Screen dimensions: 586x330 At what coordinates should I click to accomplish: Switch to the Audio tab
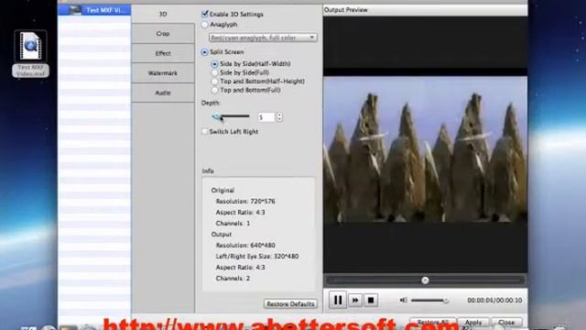pyautogui.click(x=163, y=93)
